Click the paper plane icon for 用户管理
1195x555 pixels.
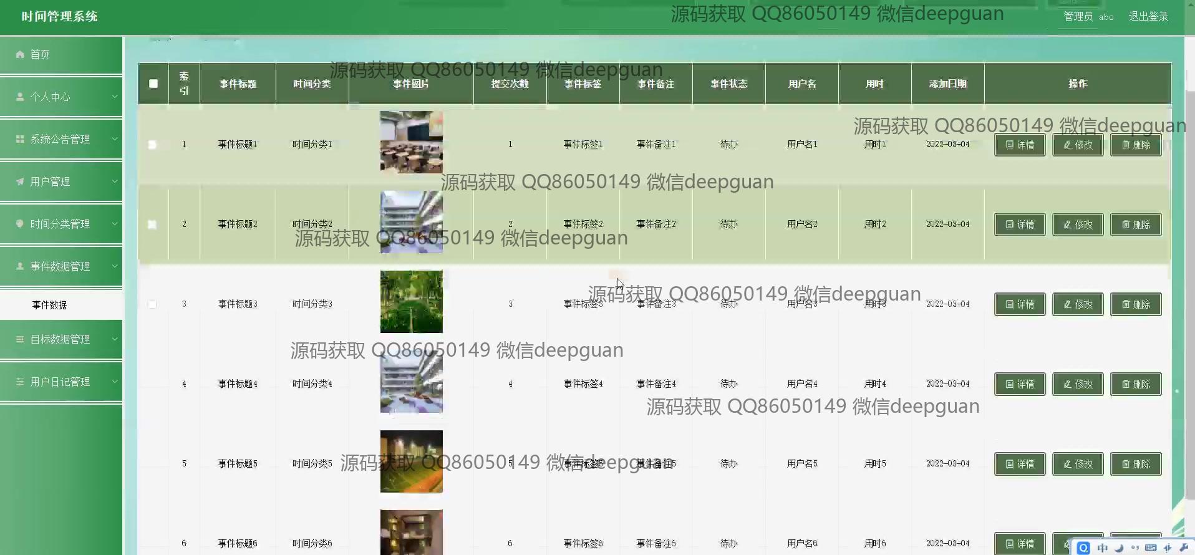[x=20, y=182]
